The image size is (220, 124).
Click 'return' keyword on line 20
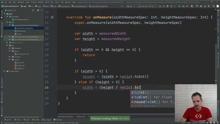89,55
